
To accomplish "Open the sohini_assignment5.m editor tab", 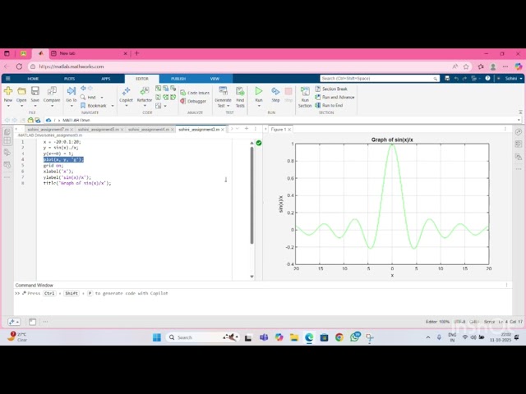I will coord(99,130).
